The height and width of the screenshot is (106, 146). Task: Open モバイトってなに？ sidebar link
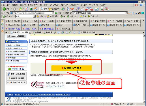click(x=16, y=45)
